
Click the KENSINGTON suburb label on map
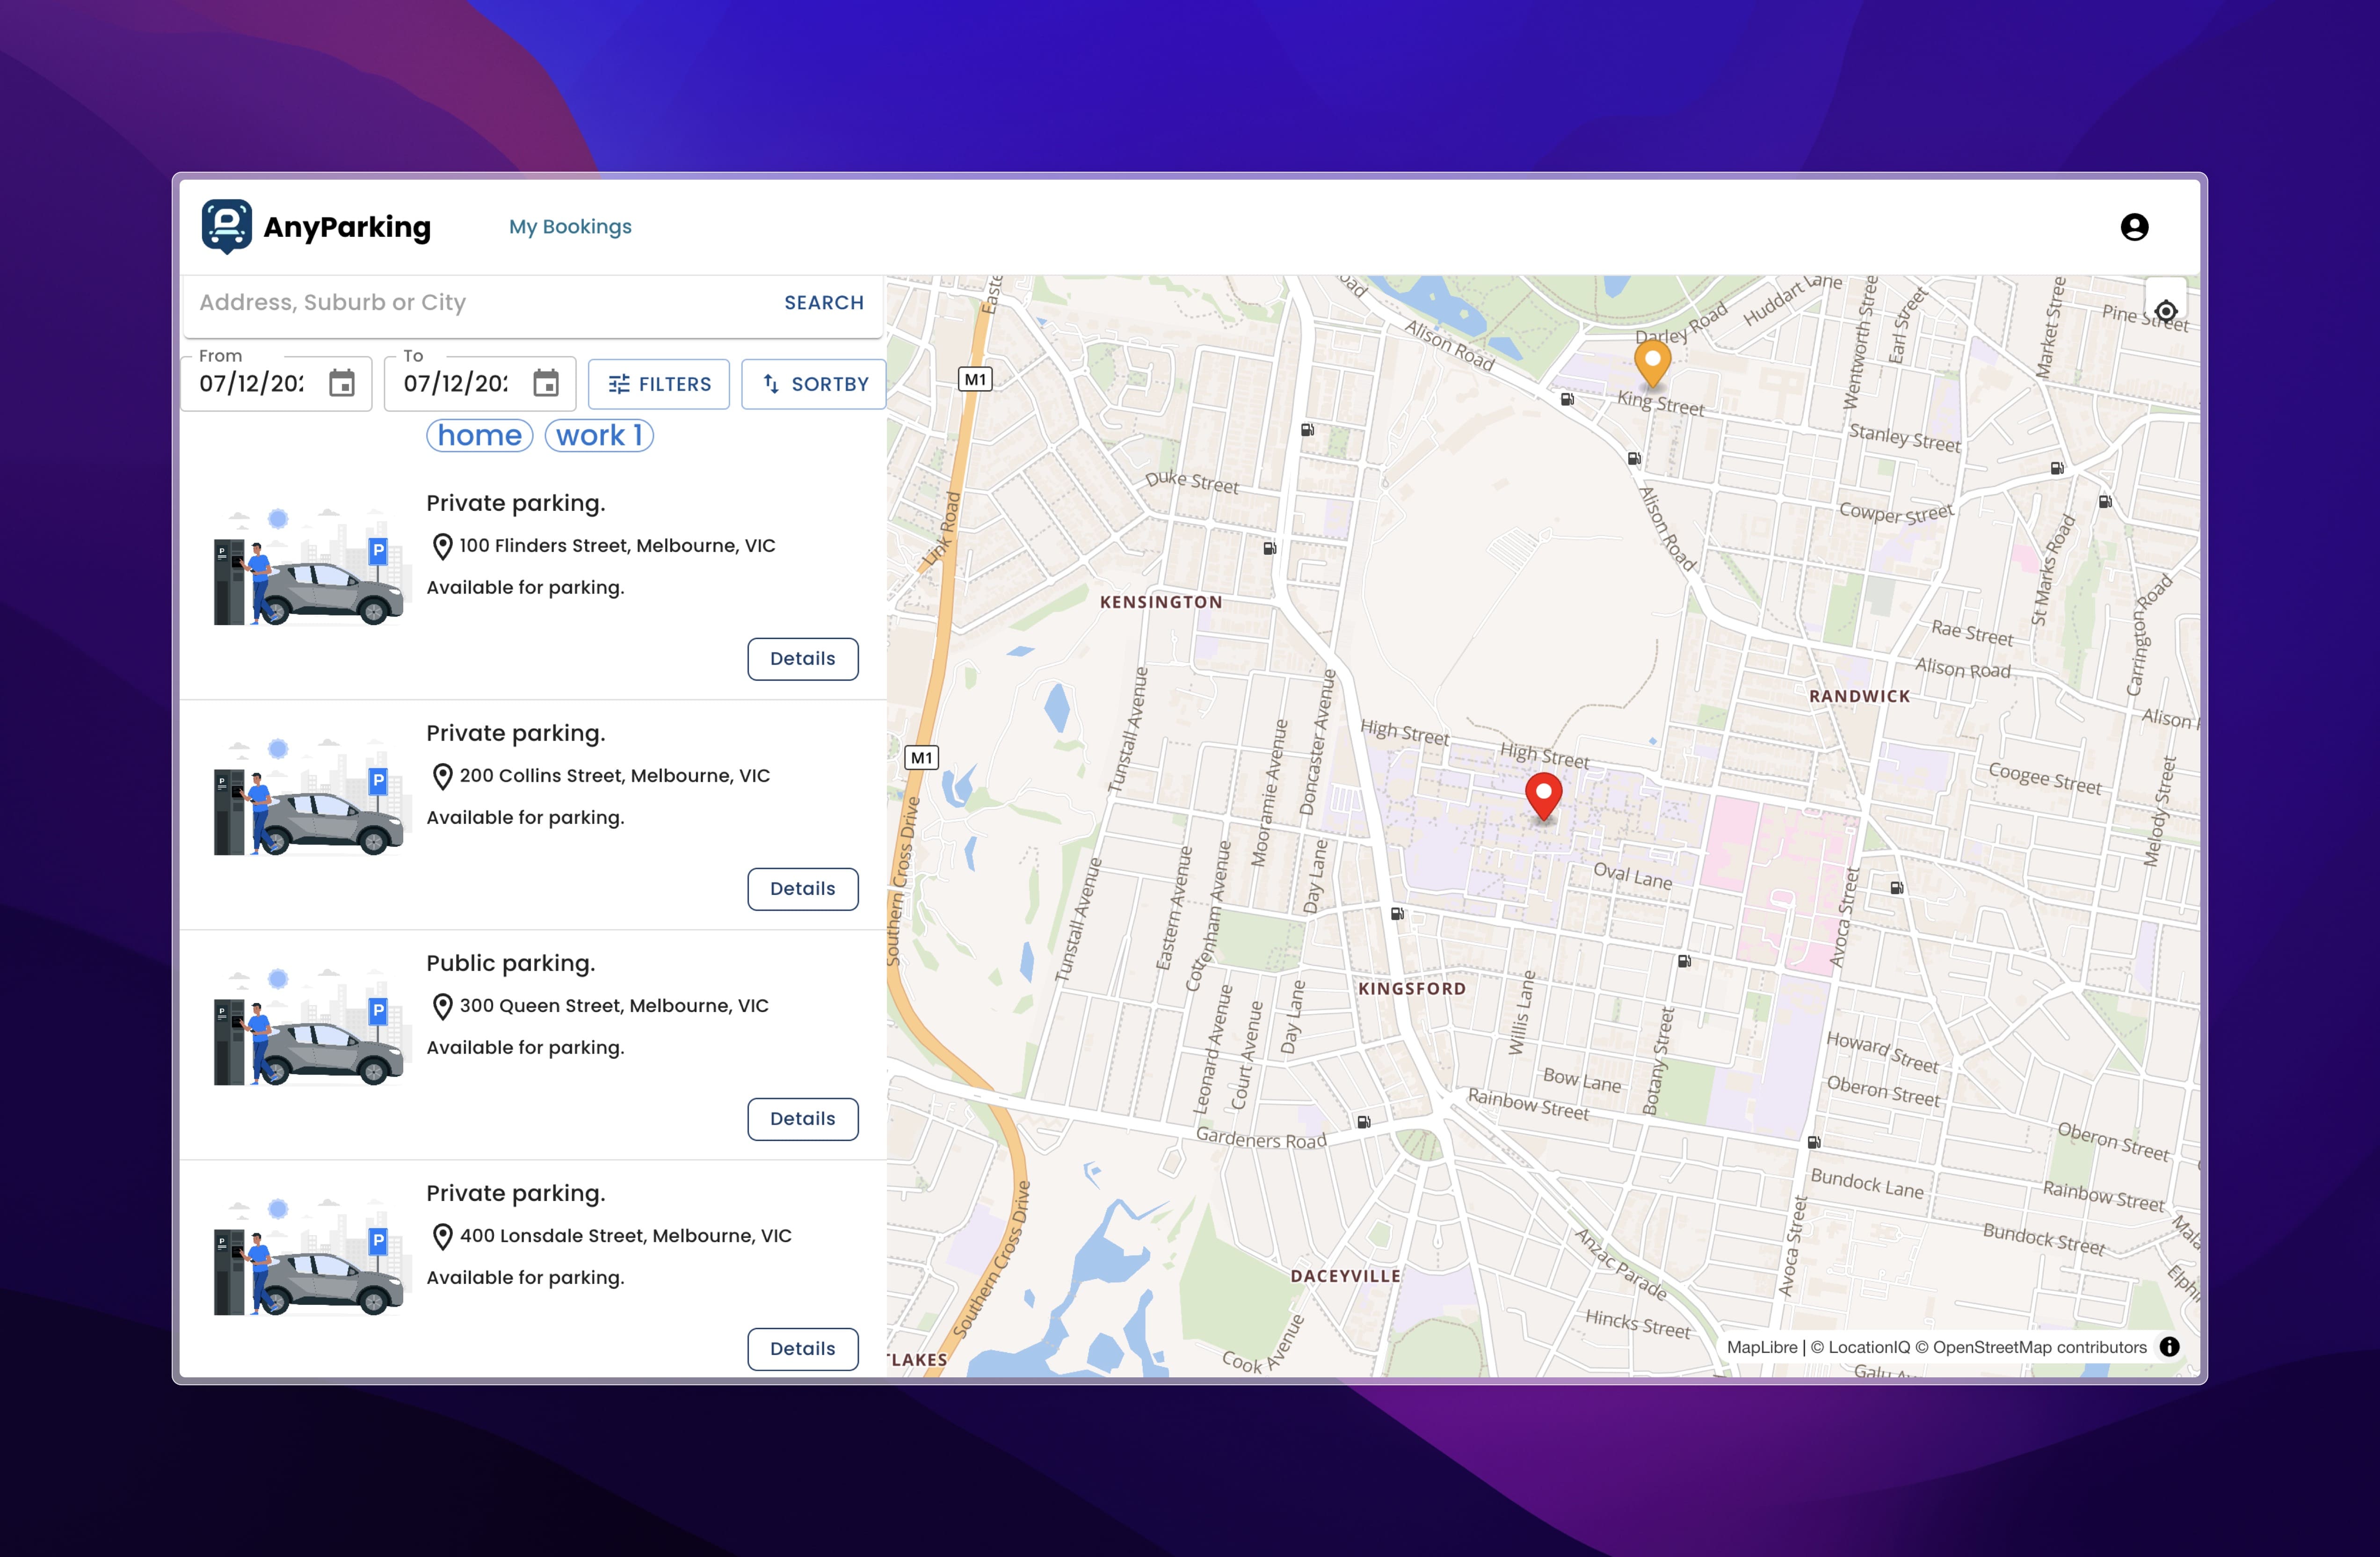pos(1160,602)
